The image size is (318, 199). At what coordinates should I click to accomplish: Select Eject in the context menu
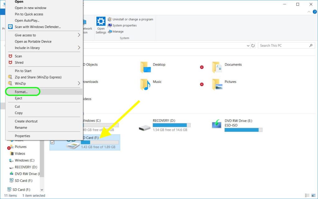click(19, 98)
